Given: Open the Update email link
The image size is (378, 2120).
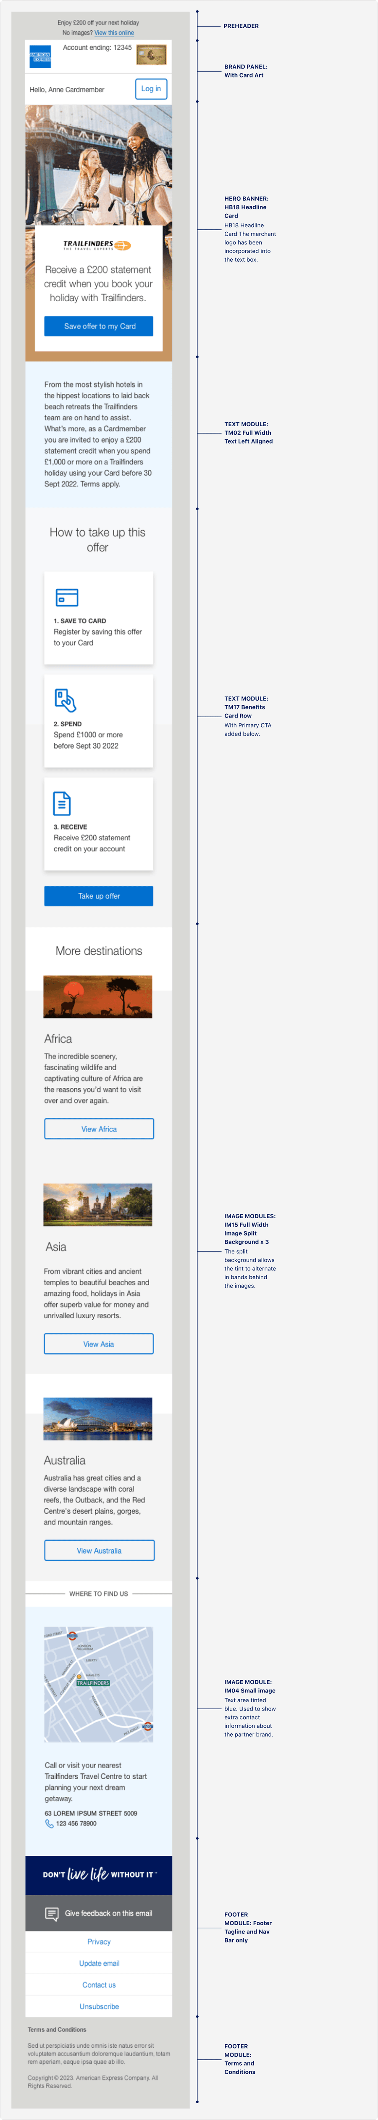Looking at the screenshot, I should [x=99, y=1963].
